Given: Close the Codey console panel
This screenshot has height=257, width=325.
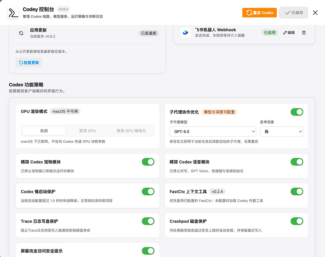Looking at the screenshot, I should click(315, 13).
